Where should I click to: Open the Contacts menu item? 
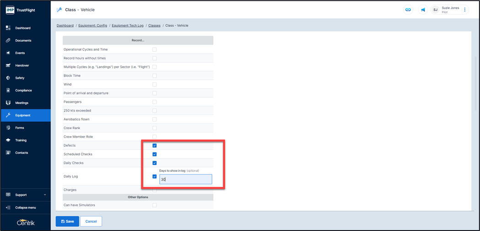(x=26, y=153)
